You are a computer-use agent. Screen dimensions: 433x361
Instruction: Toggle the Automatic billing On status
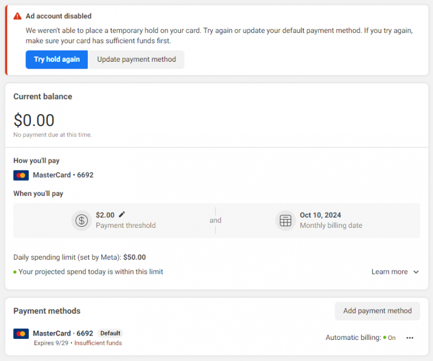[x=389, y=338]
